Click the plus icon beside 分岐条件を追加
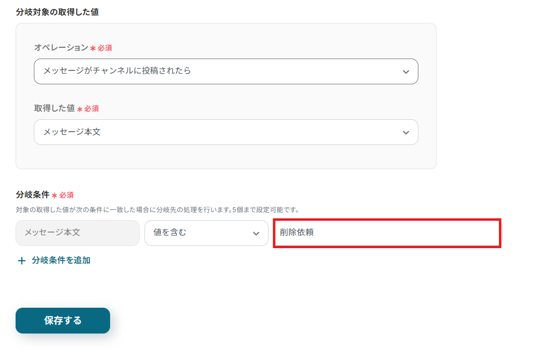This screenshot has height=355, width=543. point(21,260)
